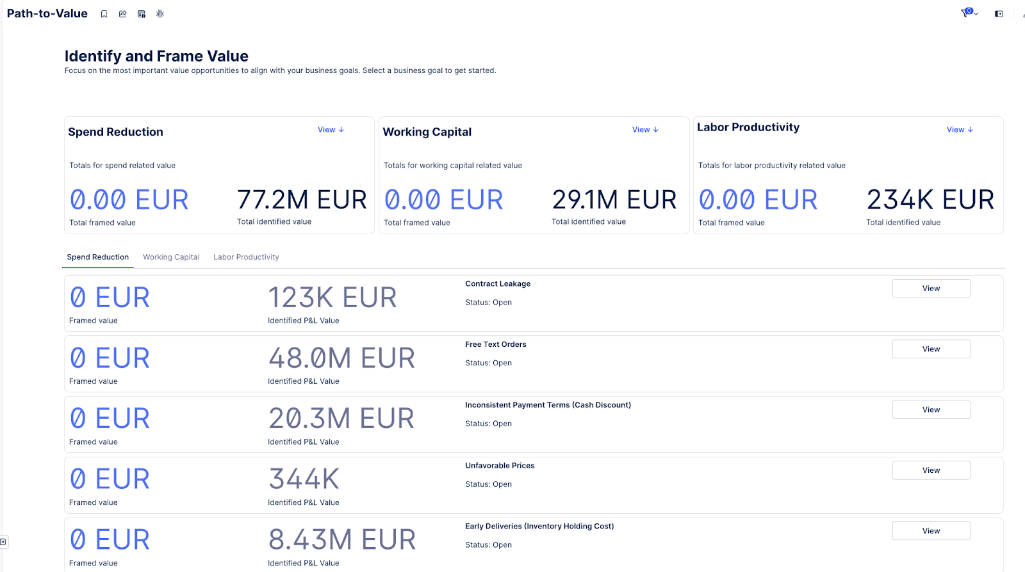Click the waveform icon in the header
1025x572 pixels.
tap(160, 14)
